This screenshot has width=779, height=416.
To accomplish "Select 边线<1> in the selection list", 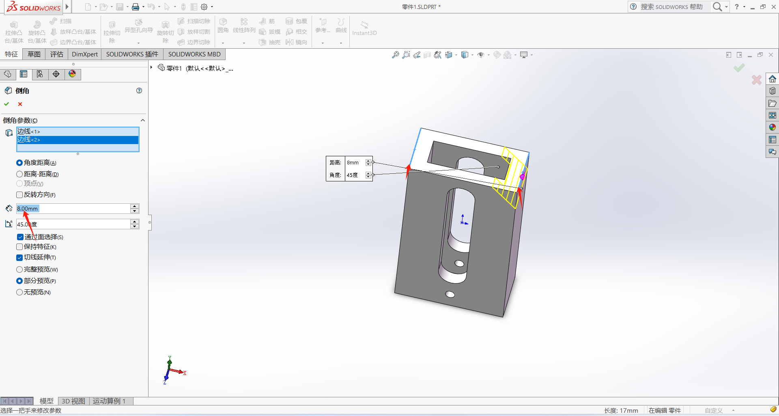I will 77,131.
